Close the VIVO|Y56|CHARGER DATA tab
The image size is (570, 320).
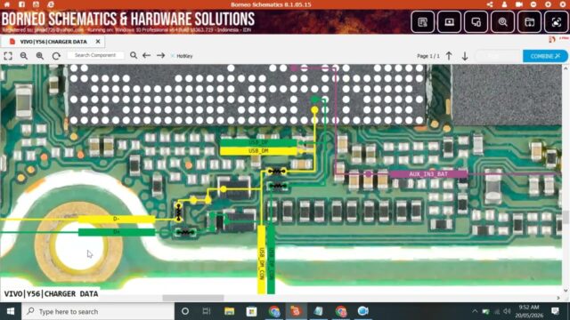(98, 42)
